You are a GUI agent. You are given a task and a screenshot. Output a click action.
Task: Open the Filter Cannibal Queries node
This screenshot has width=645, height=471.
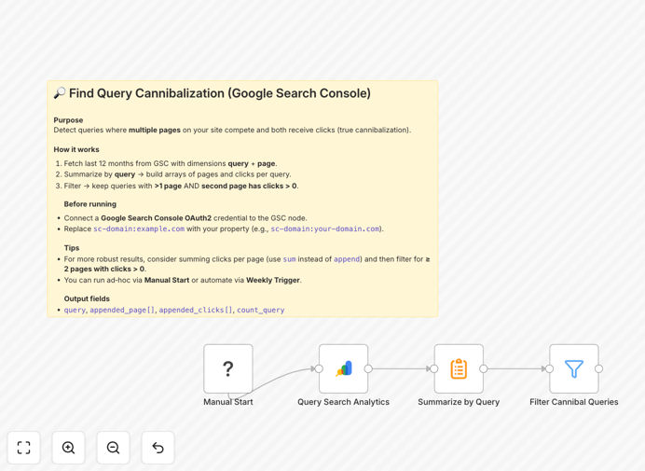574,368
